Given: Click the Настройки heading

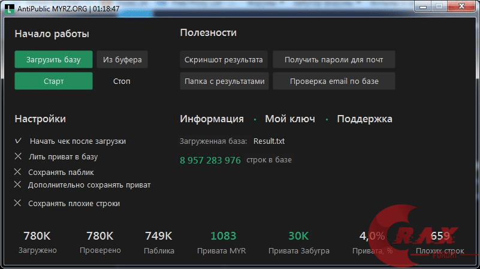Looking at the screenshot, I should [x=40, y=119].
